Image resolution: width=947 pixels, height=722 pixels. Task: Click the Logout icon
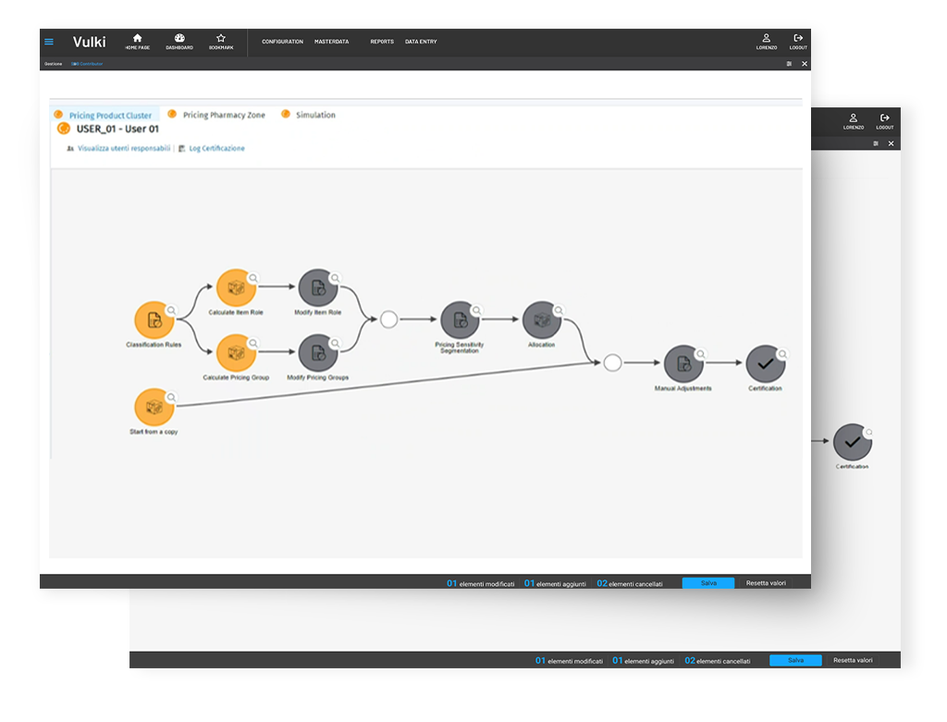pos(798,39)
